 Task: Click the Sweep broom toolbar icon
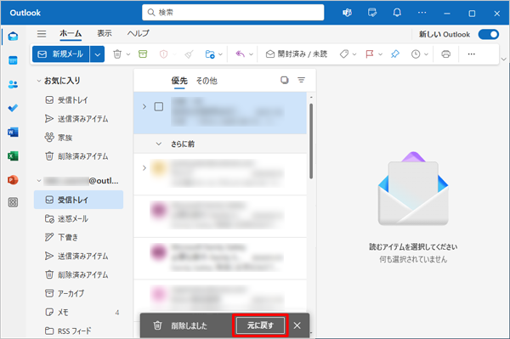point(189,54)
